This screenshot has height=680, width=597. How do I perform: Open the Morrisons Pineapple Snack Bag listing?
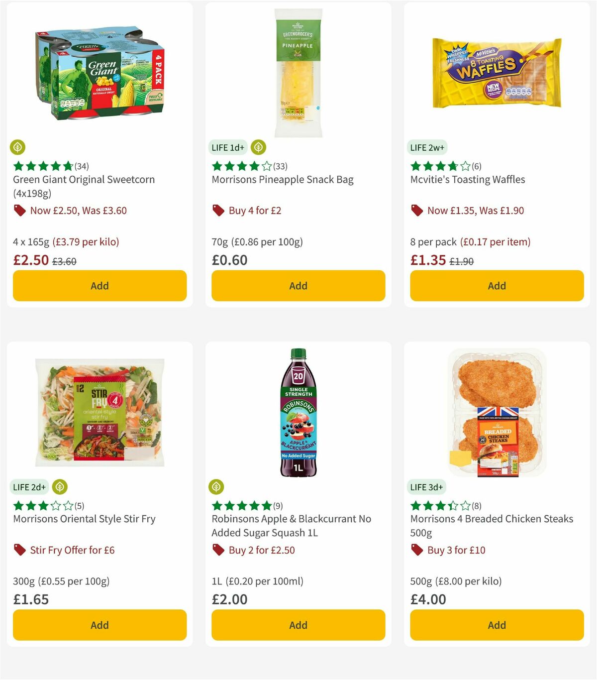tap(282, 179)
